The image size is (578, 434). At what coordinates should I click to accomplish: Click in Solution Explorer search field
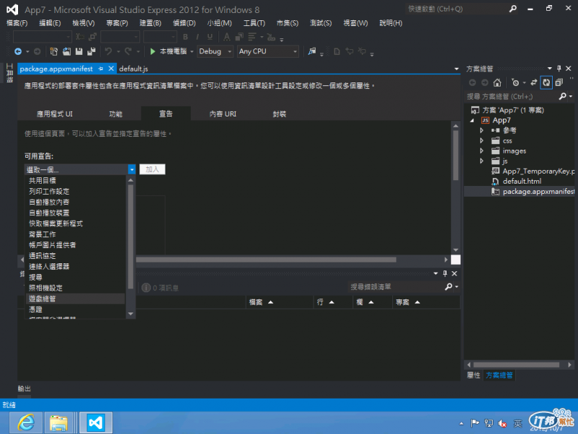pos(512,97)
